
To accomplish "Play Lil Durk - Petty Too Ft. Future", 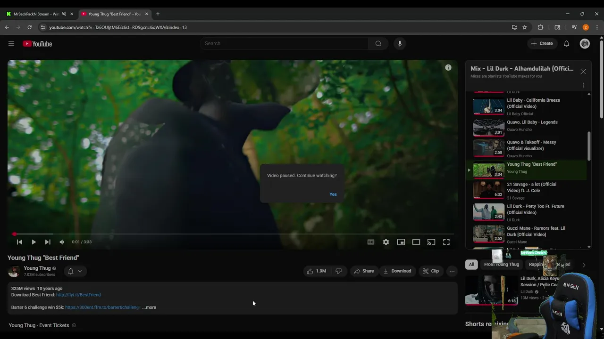I will click(529, 212).
